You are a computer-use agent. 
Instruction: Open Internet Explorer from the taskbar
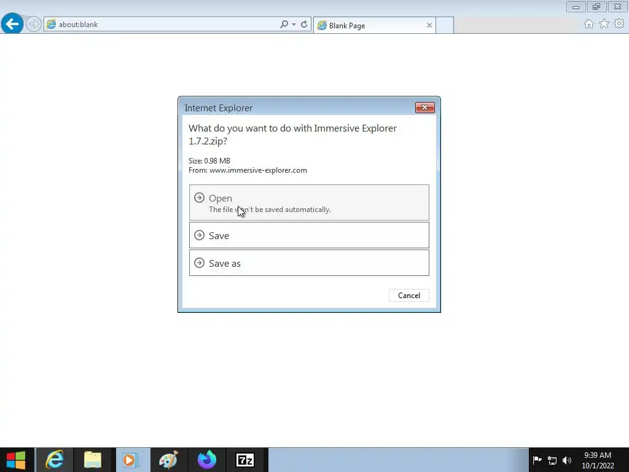55,460
